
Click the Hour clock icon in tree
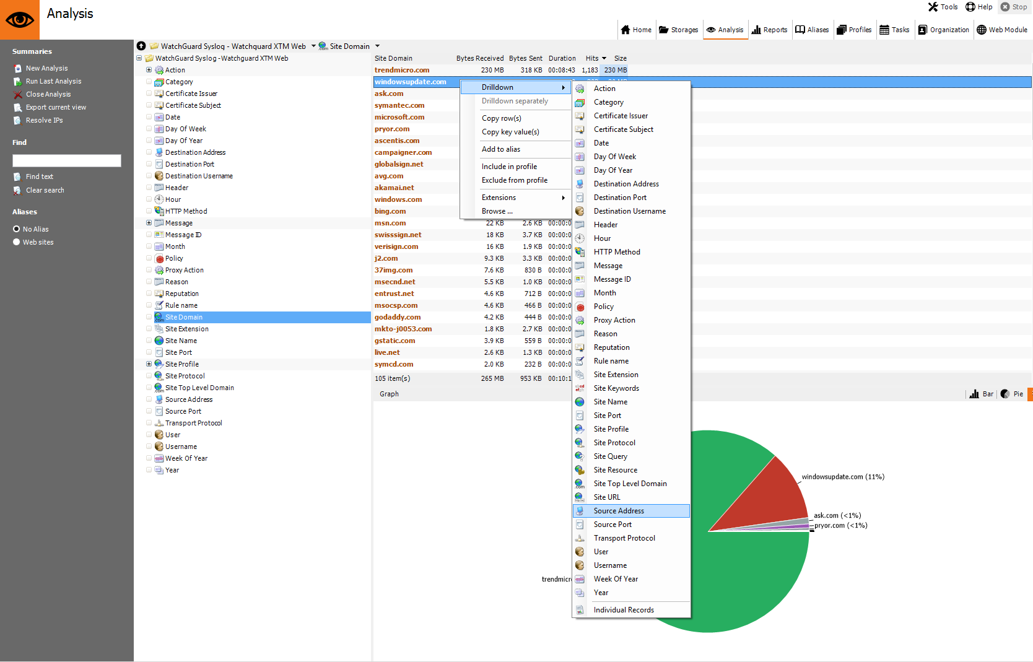pyautogui.click(x=159, y=199)
